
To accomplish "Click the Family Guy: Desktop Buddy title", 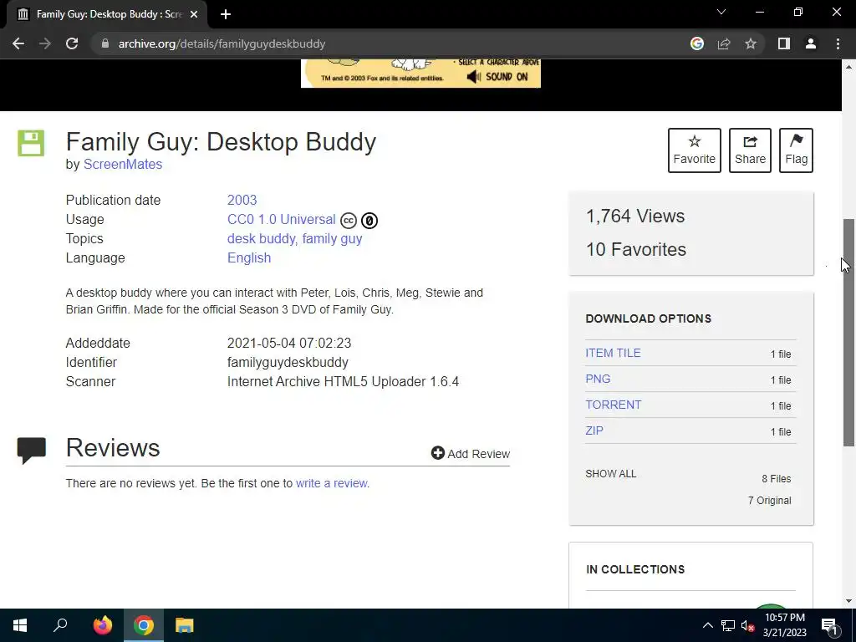I will point(221,142).
